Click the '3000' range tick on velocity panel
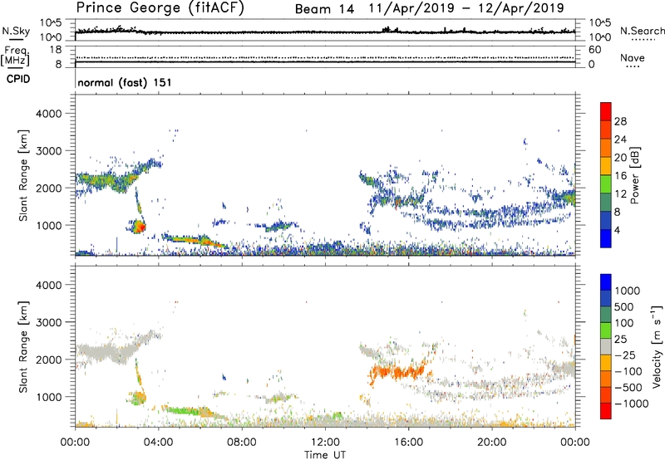Viewport: 665px width, 460px height. pyautogui.click(x=49, y=322)
